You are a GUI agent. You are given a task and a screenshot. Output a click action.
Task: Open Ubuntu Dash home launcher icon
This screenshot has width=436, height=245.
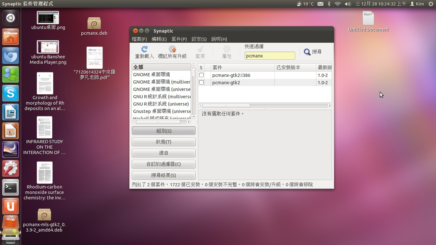[11, 18]
